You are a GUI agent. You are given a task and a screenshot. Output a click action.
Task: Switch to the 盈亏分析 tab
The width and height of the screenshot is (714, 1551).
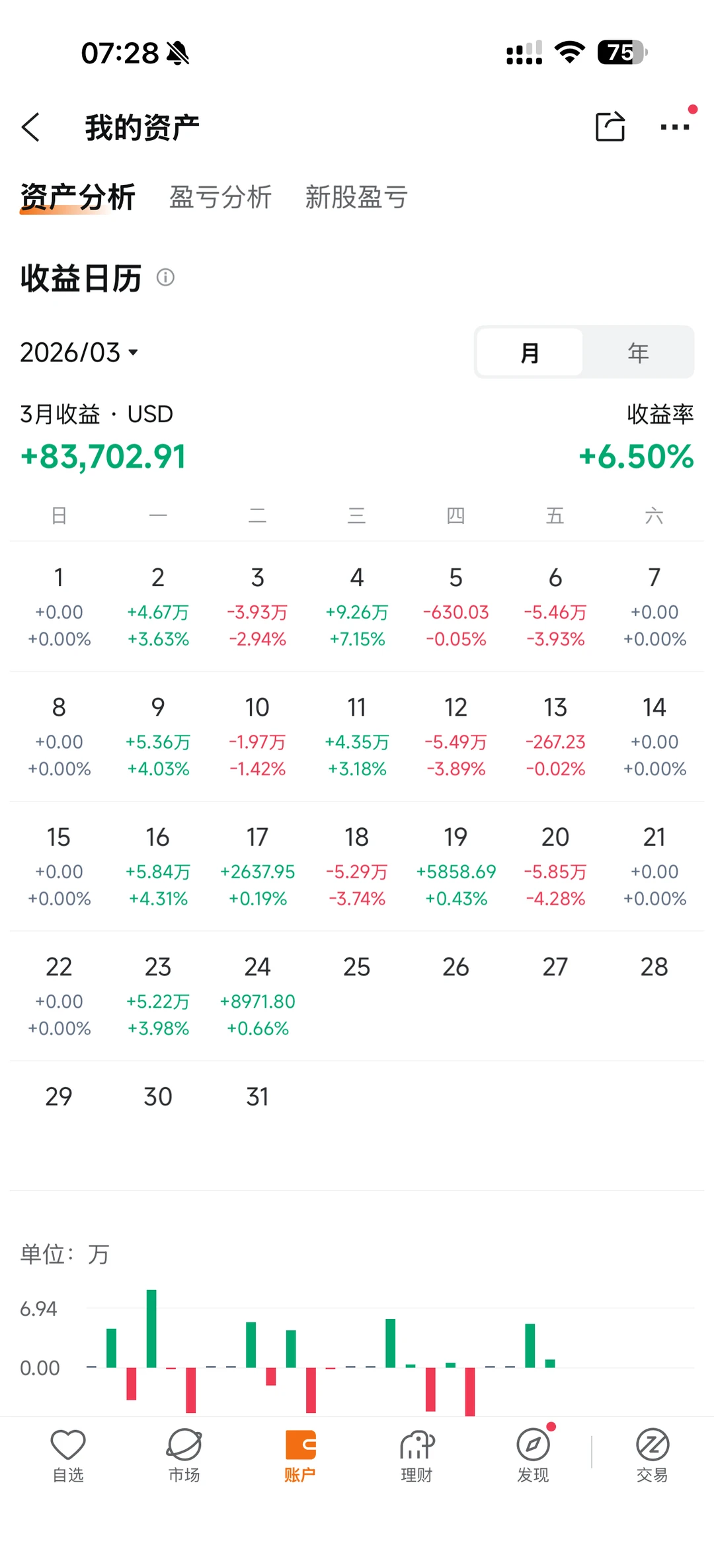(x=220, y=197)
